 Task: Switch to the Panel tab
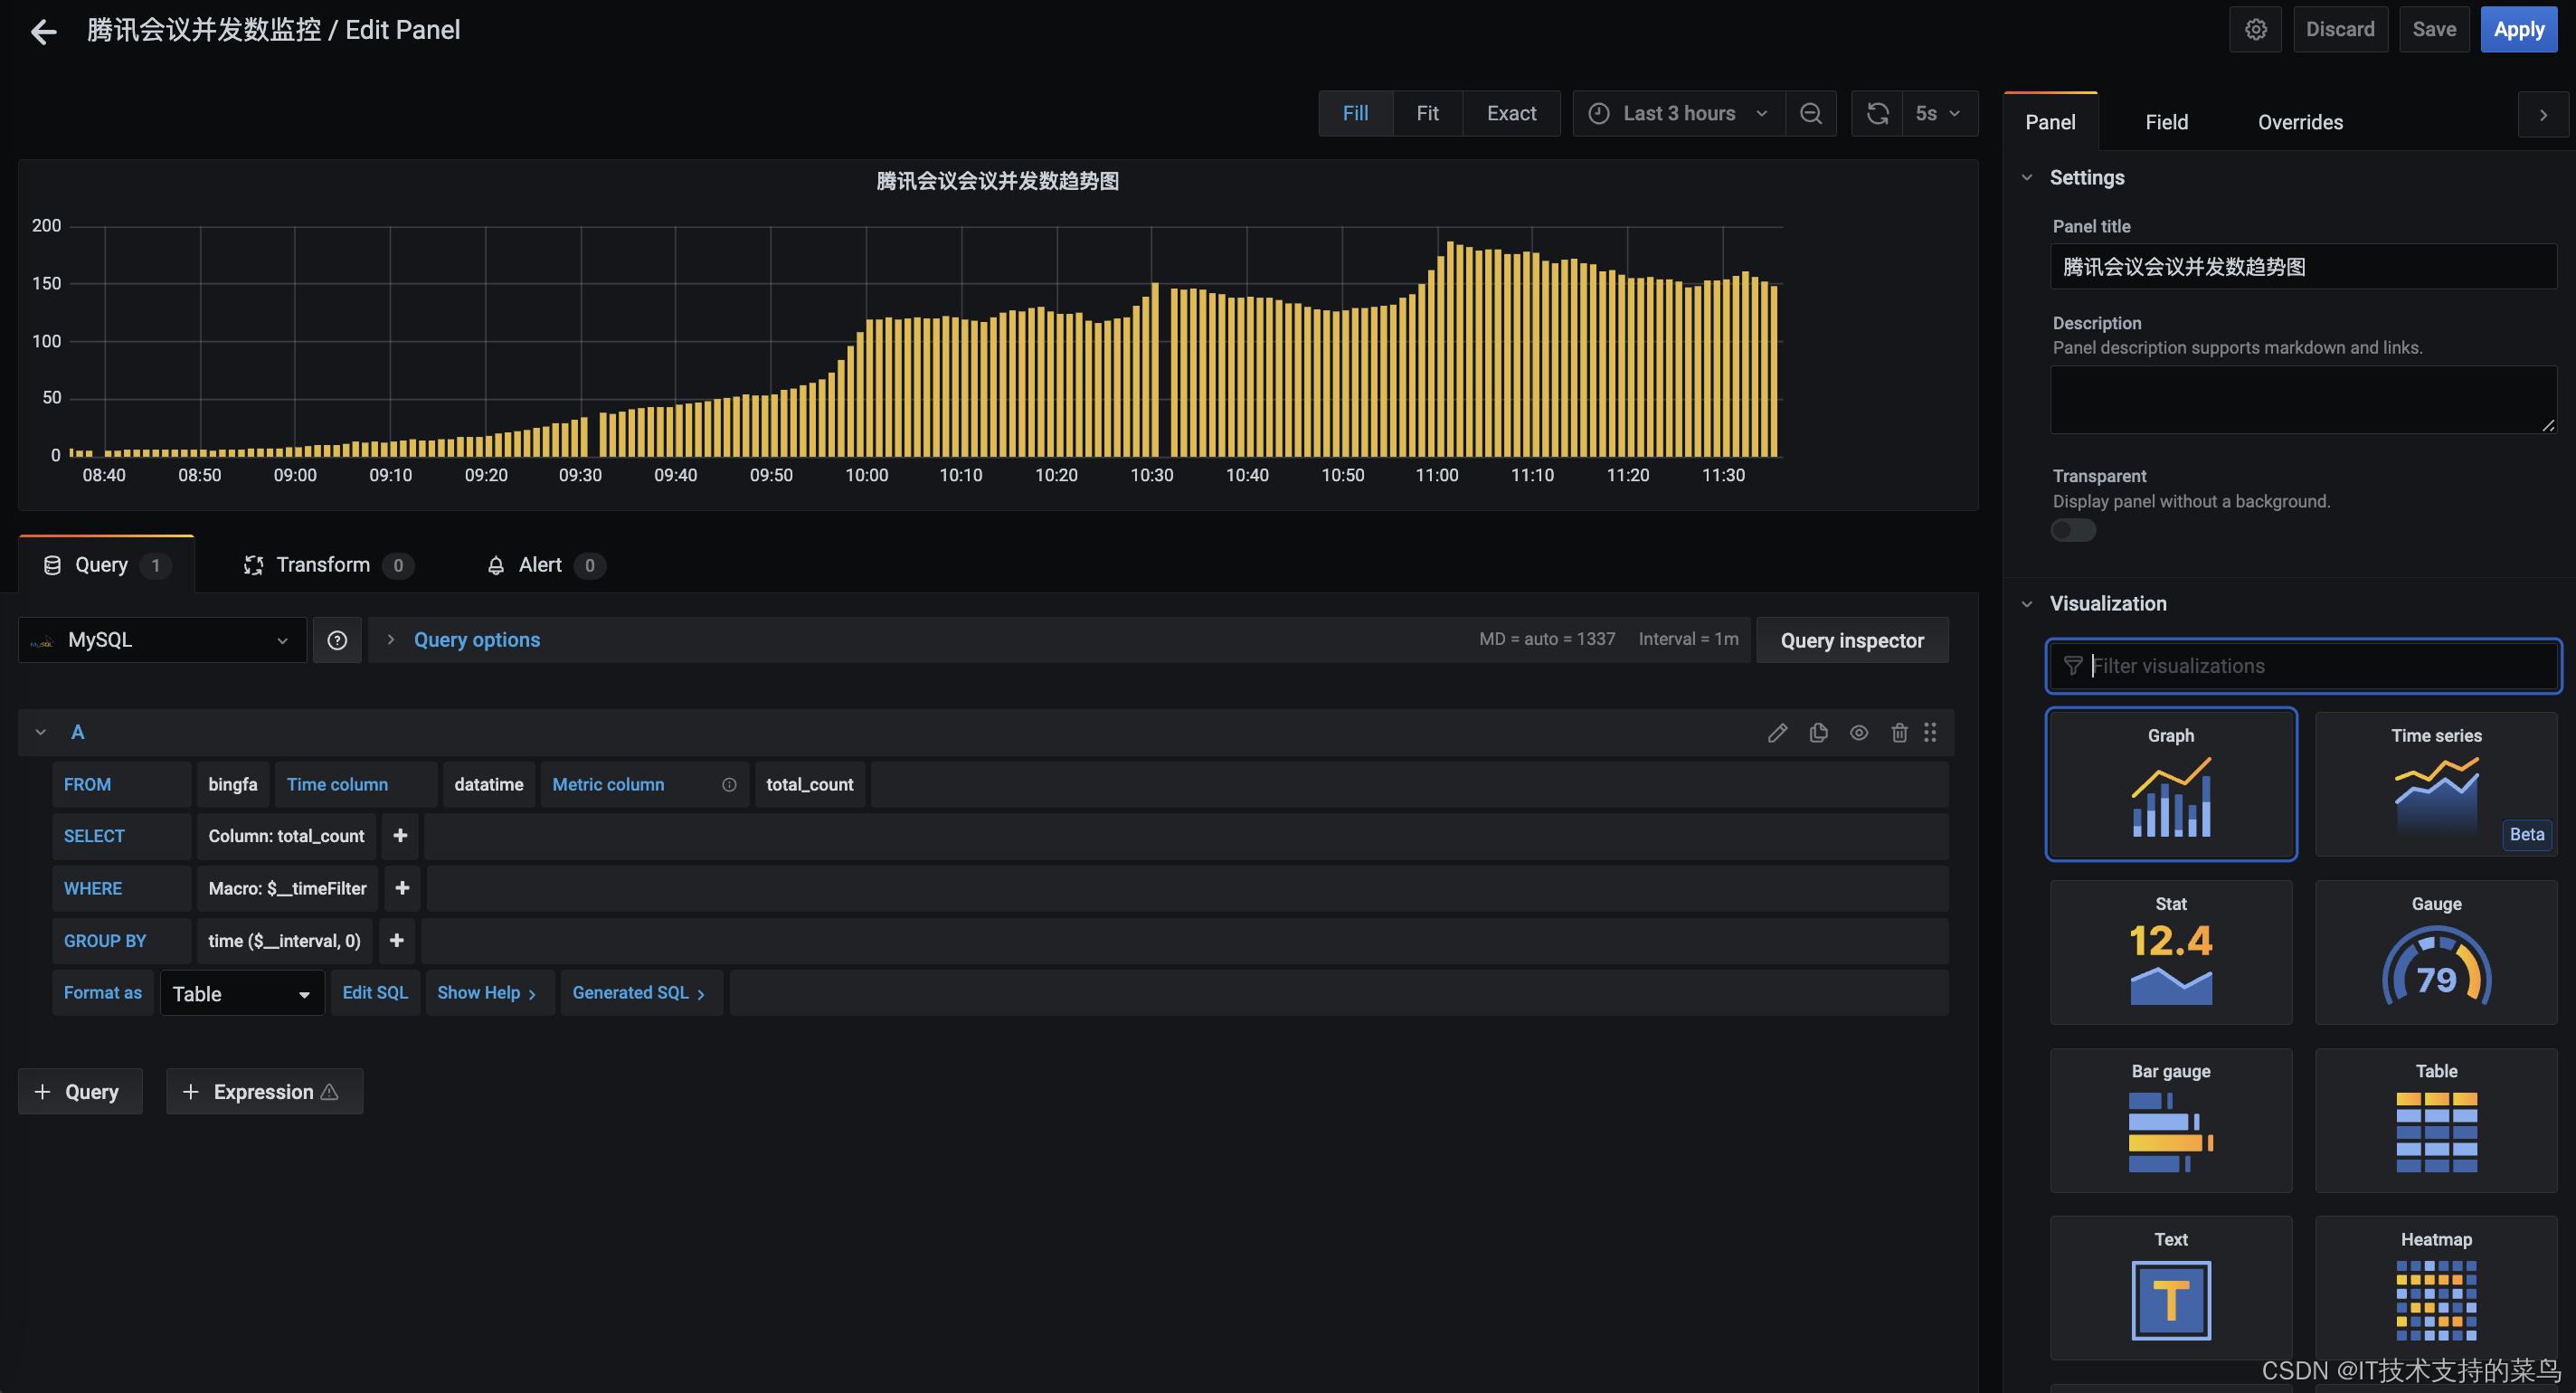[2050, 123]
